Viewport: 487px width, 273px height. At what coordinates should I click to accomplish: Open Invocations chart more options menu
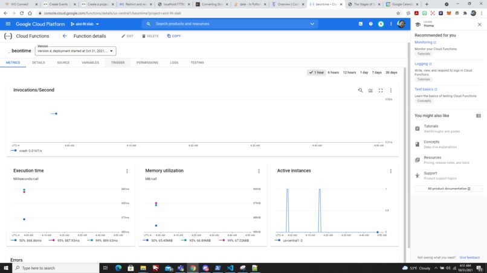pyautogui.click(x=391, y=90)
